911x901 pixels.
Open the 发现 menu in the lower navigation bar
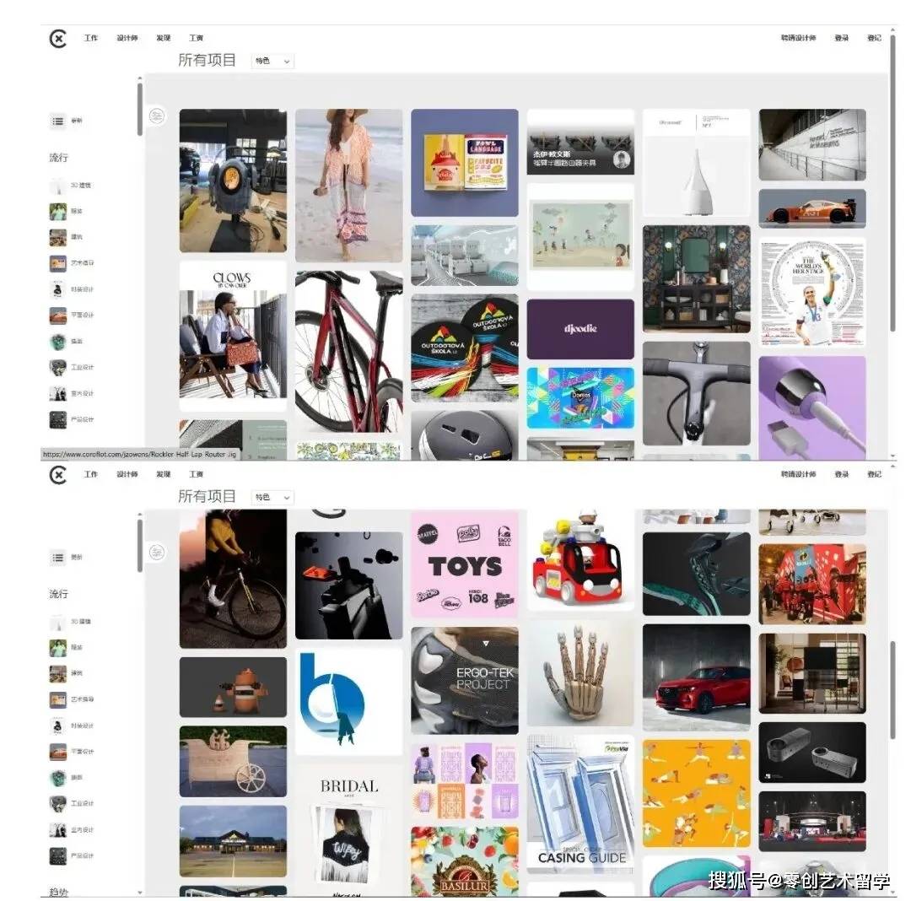[x=164, y=475]
